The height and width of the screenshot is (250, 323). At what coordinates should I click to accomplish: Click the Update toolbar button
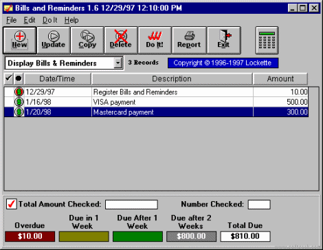click(54, 40)
